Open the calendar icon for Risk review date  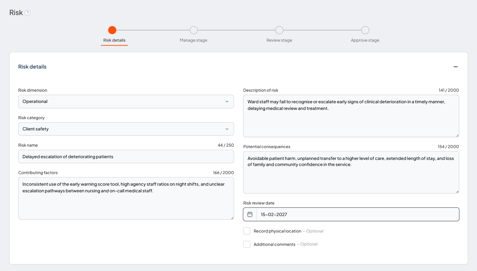(x=250, y=214)
